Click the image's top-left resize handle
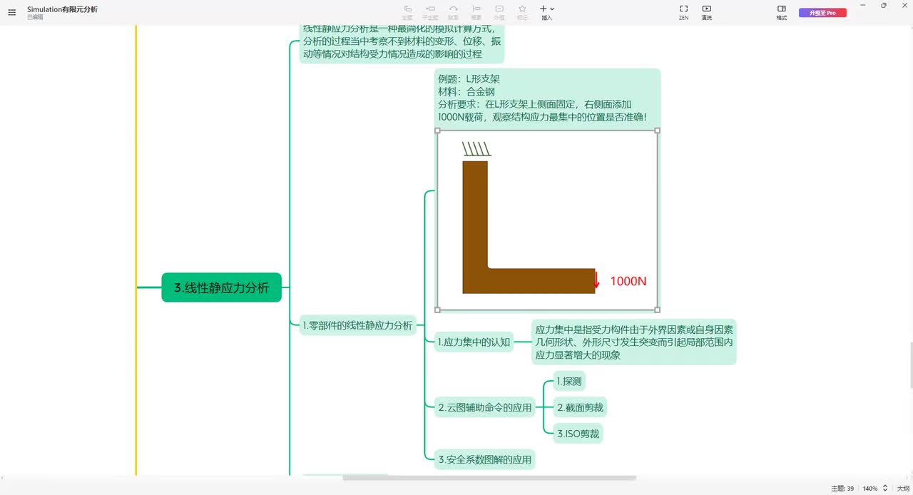 437,131
